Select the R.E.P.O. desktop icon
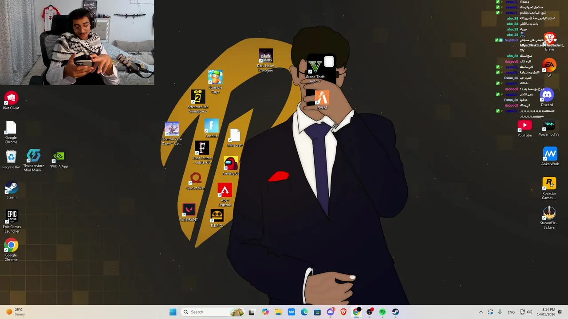Image resolution: width=568 pixels, height=319 pixels. (x=217, y=219)
